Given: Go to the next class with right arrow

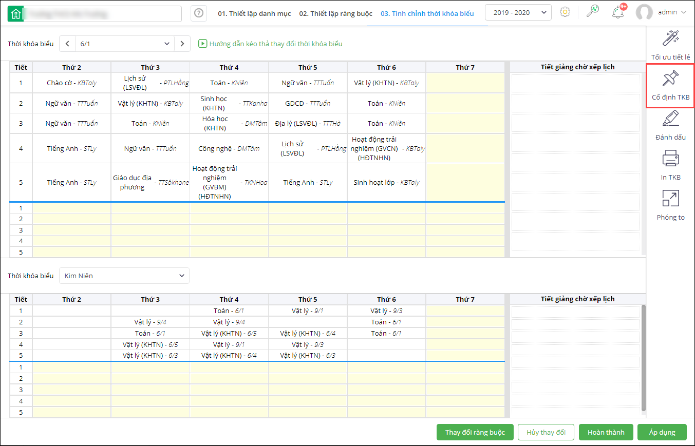Looking at the screenshot, I should (x=182, y=44).
